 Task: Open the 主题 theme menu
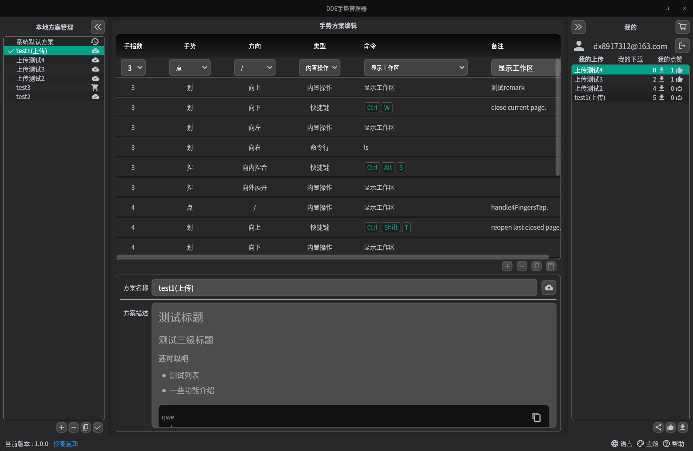648,444
